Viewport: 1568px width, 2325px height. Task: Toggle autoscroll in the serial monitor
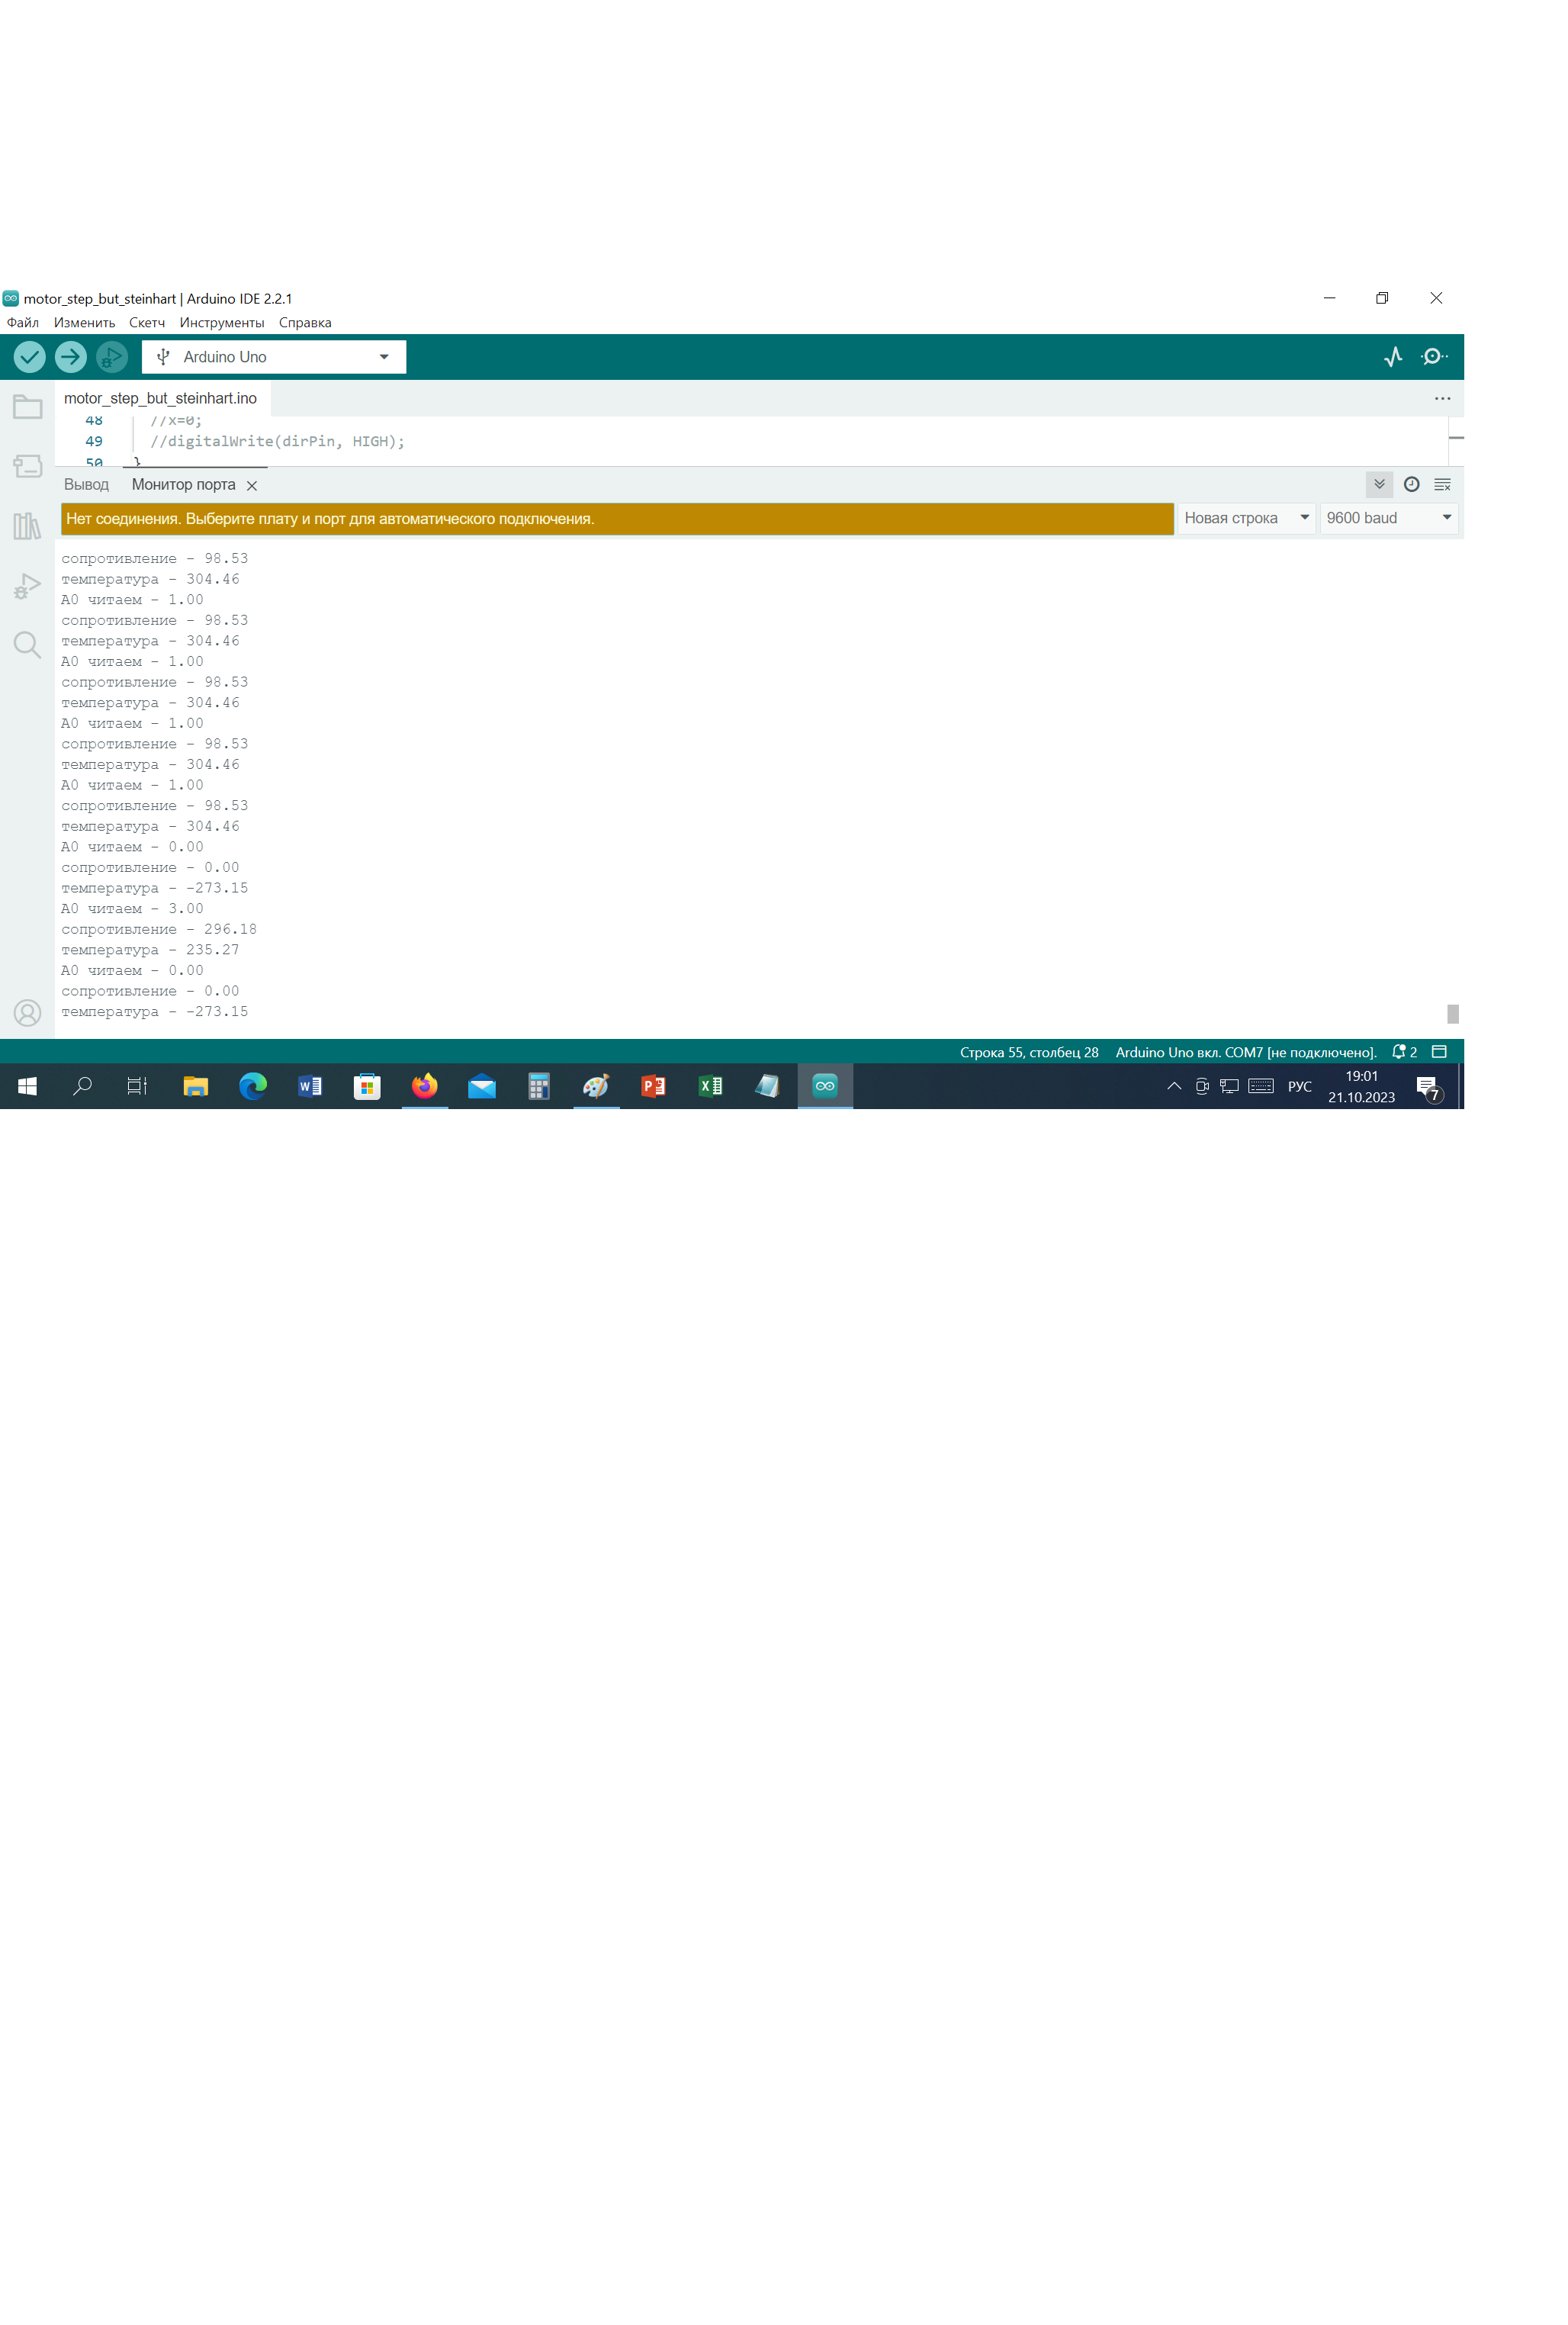[x=1379, y=484]
